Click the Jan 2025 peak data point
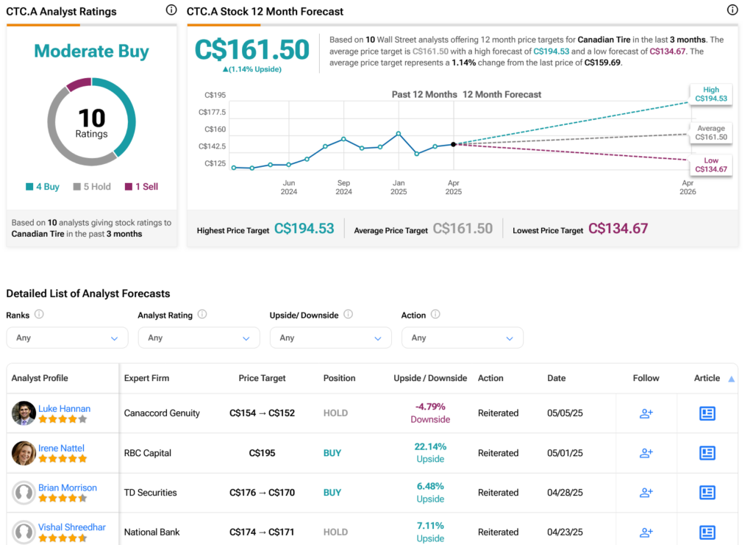 pyautogui.click(x=399, y=133)
